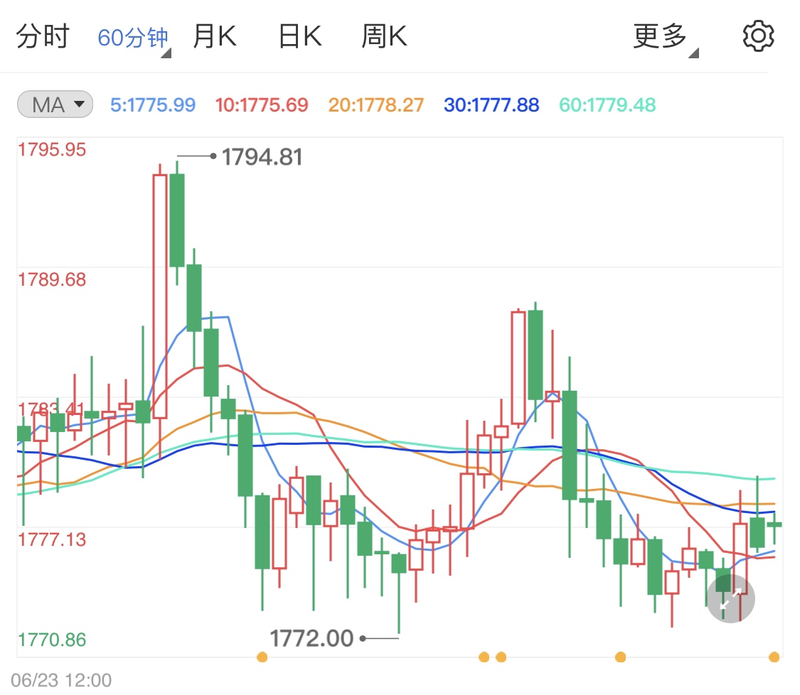Select the MA5 value 5:1775.99
Image resolution: width=800 pixels, height=695 pixels.
click(x=153, y=105)
